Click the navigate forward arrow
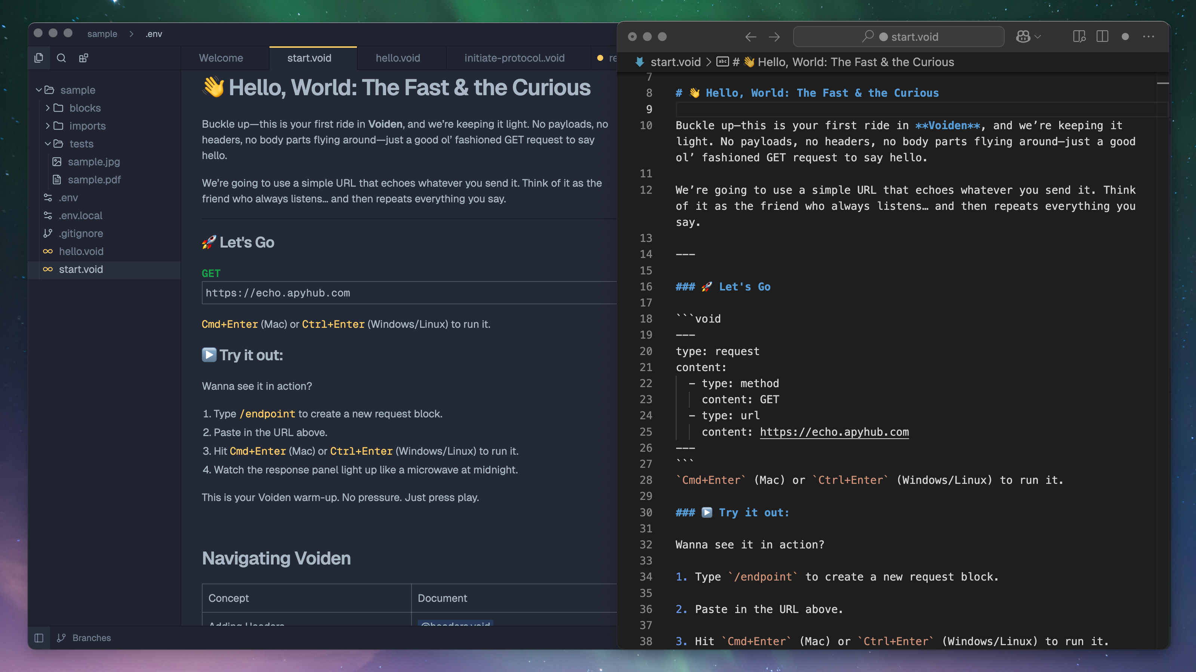1196x672 pixels. (774, 37)
